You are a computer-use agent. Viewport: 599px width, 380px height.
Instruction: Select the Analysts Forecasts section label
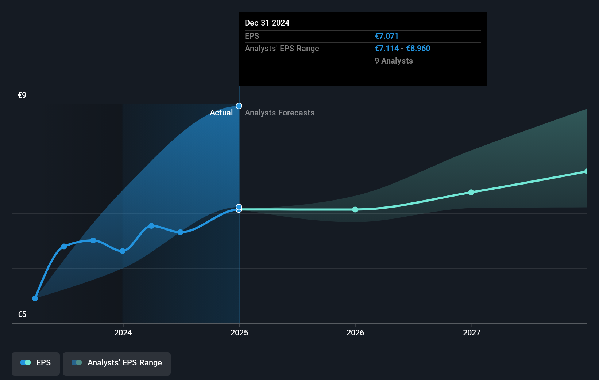click(x=279, y=113)
